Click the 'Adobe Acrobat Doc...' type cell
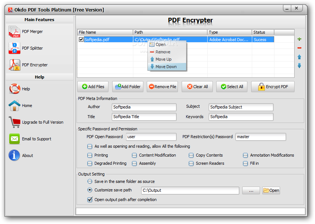The width and height of the screenshot is (315, 224). (230, 40)
